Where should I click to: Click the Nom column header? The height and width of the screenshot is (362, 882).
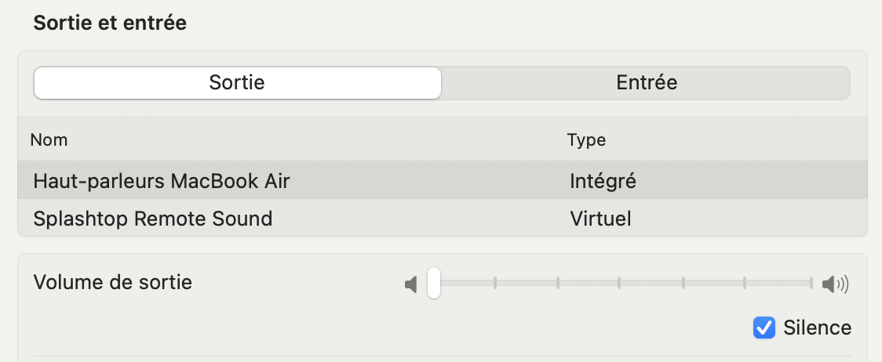pyautogui.click(x=49, y=139)
